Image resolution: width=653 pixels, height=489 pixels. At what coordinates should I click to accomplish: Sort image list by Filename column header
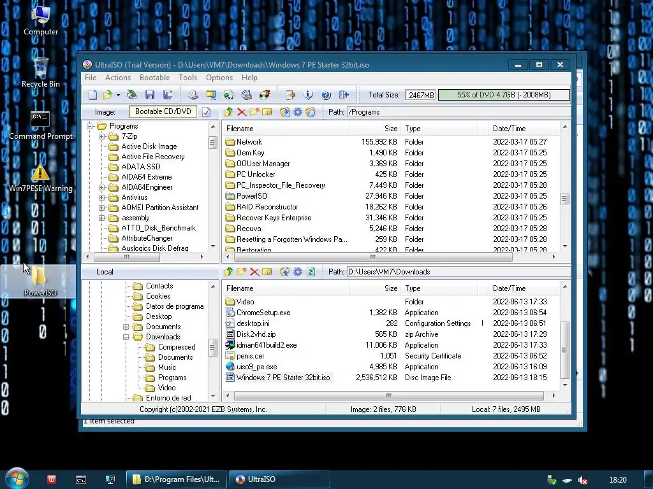click(286, 129)
